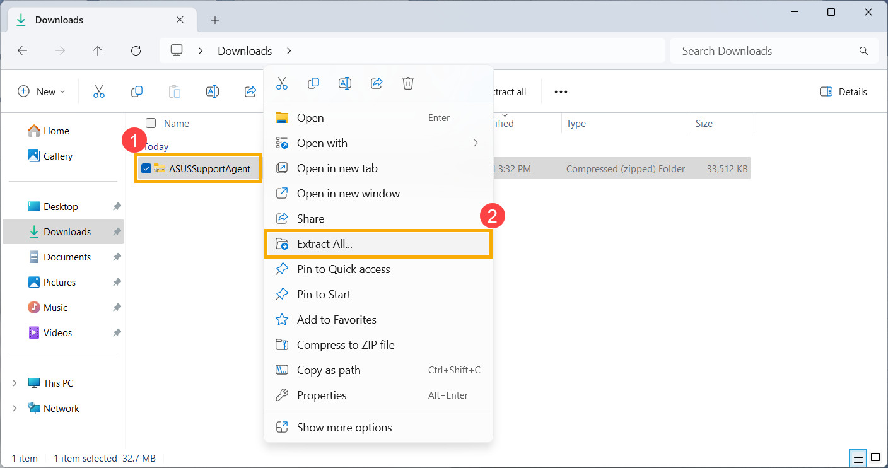This screenshot has height=468, width=888.
Task: Click the toolbar Copy icon
Action: (x=137, y=91)
